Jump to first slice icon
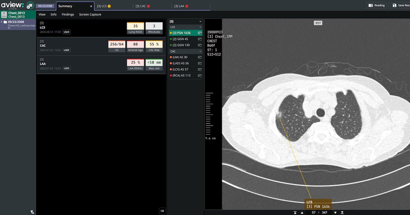Viewport: 410px width, 215px height. [295, 213]
